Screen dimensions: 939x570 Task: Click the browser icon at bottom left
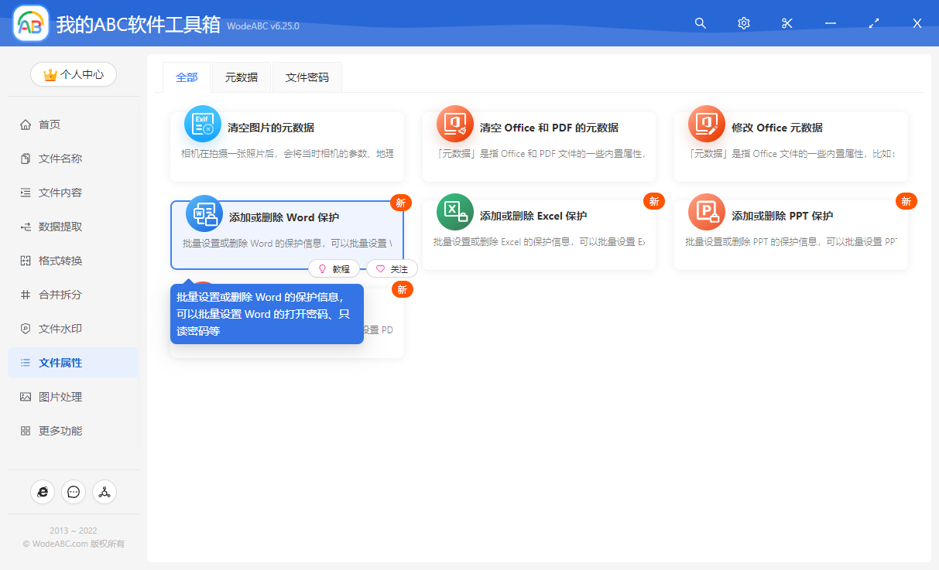(x=43, y=492)
